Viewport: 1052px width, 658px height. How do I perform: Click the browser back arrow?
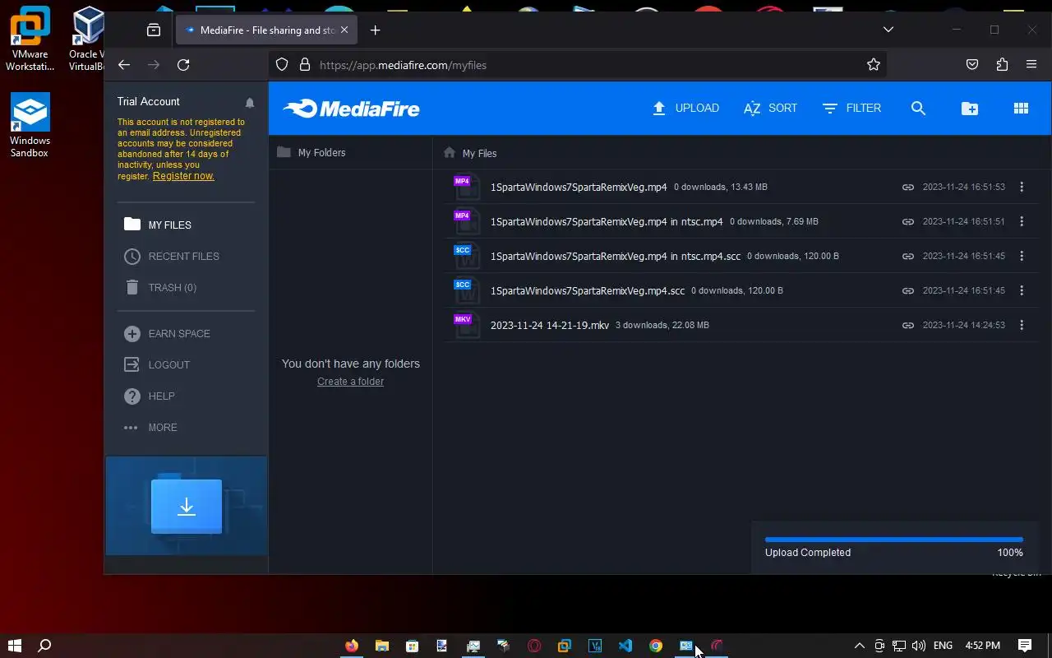pyautogui.click(x=124, y=65)
